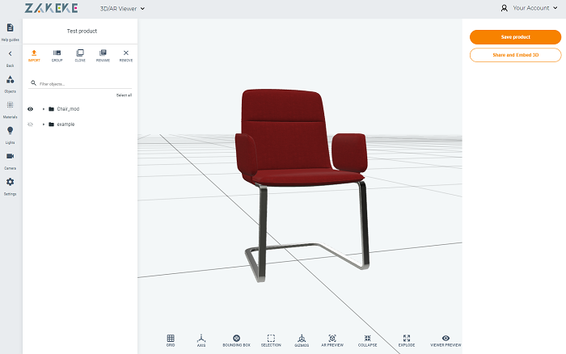Click the Explode view icon
Screen dimensions: 566x354
[x=407, y=338]
